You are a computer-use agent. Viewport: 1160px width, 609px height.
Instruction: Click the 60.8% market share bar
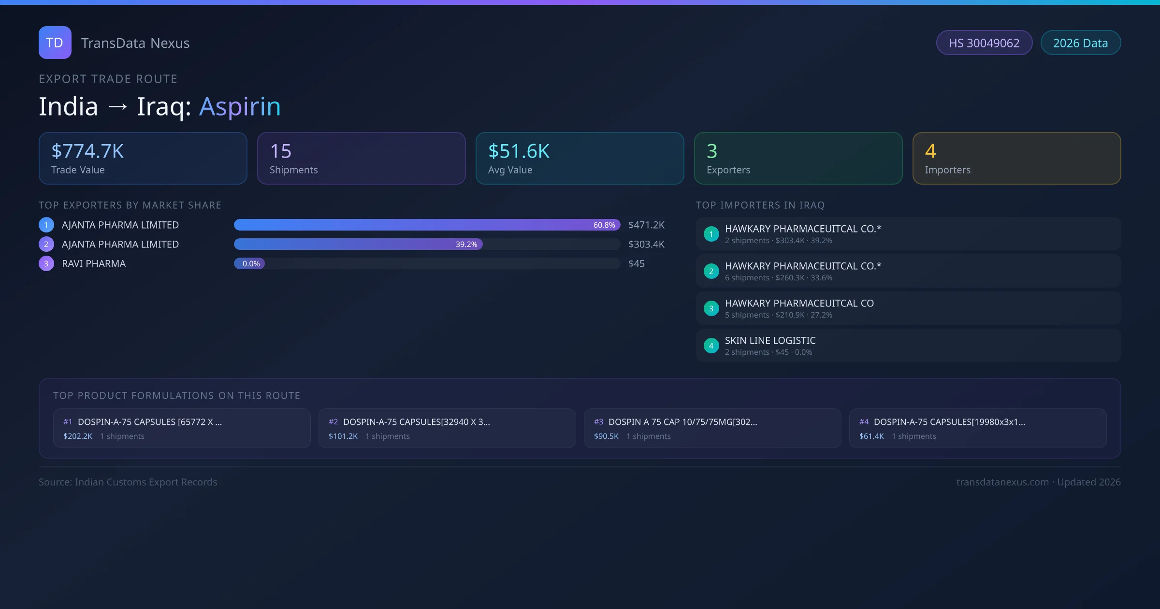pyautogui.click(x=426, y=225)
